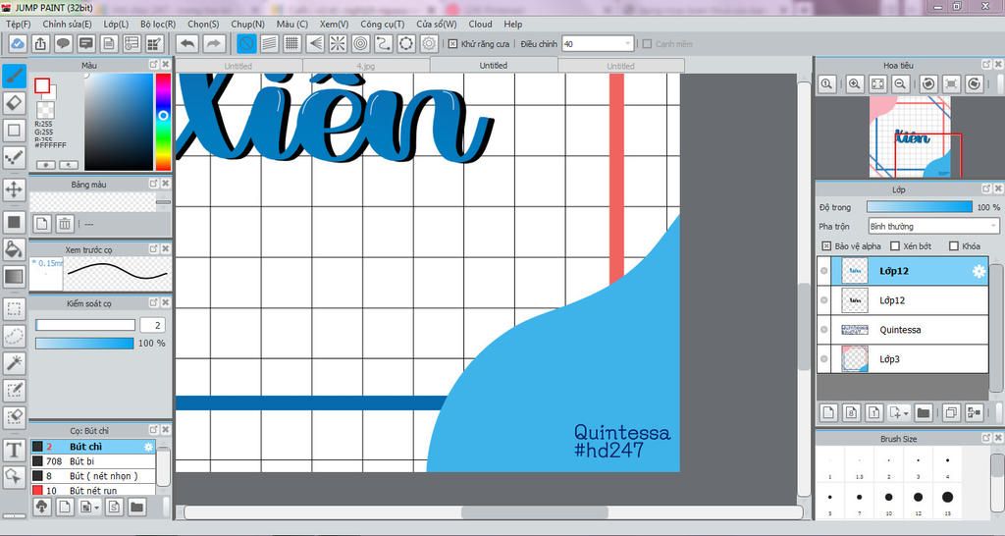
Task: Hide the Quintessa layer
Action: pyautogui.click(x=824, y=330)
